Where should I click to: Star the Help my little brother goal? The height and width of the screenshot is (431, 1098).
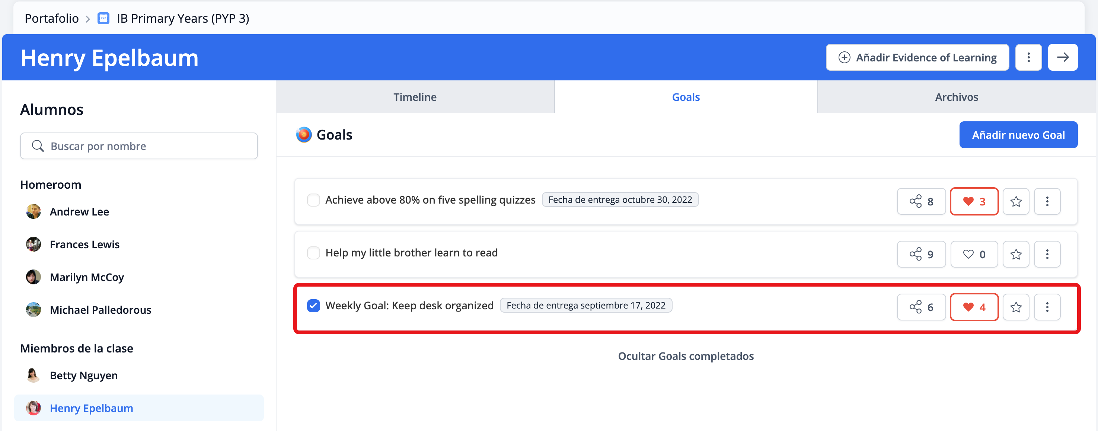1015,254
